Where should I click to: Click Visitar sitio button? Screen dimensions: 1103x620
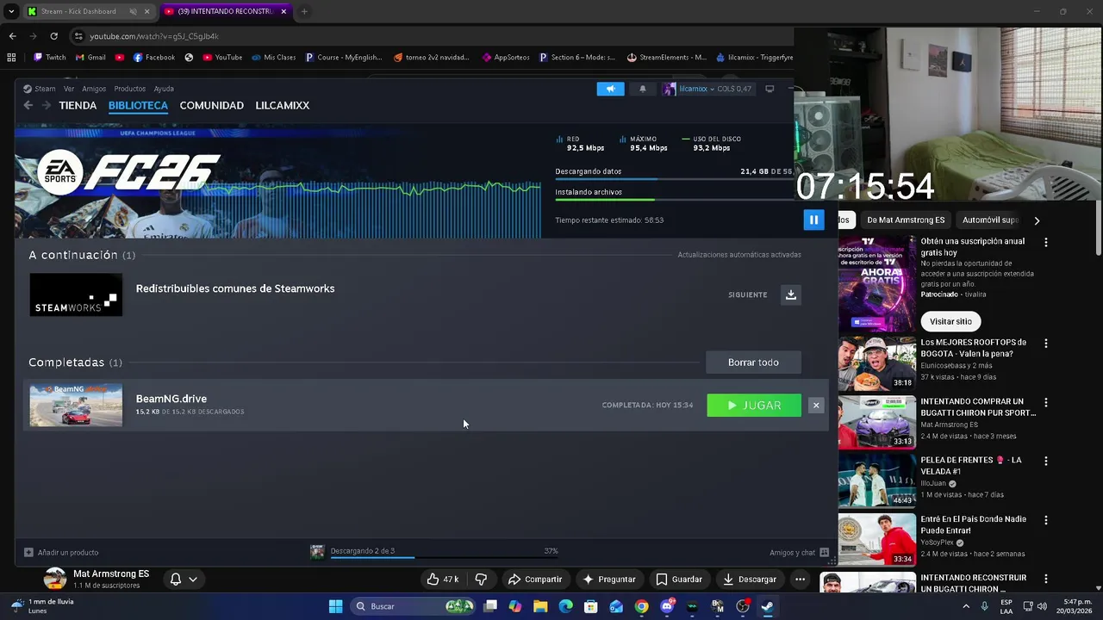coord(950,321)
